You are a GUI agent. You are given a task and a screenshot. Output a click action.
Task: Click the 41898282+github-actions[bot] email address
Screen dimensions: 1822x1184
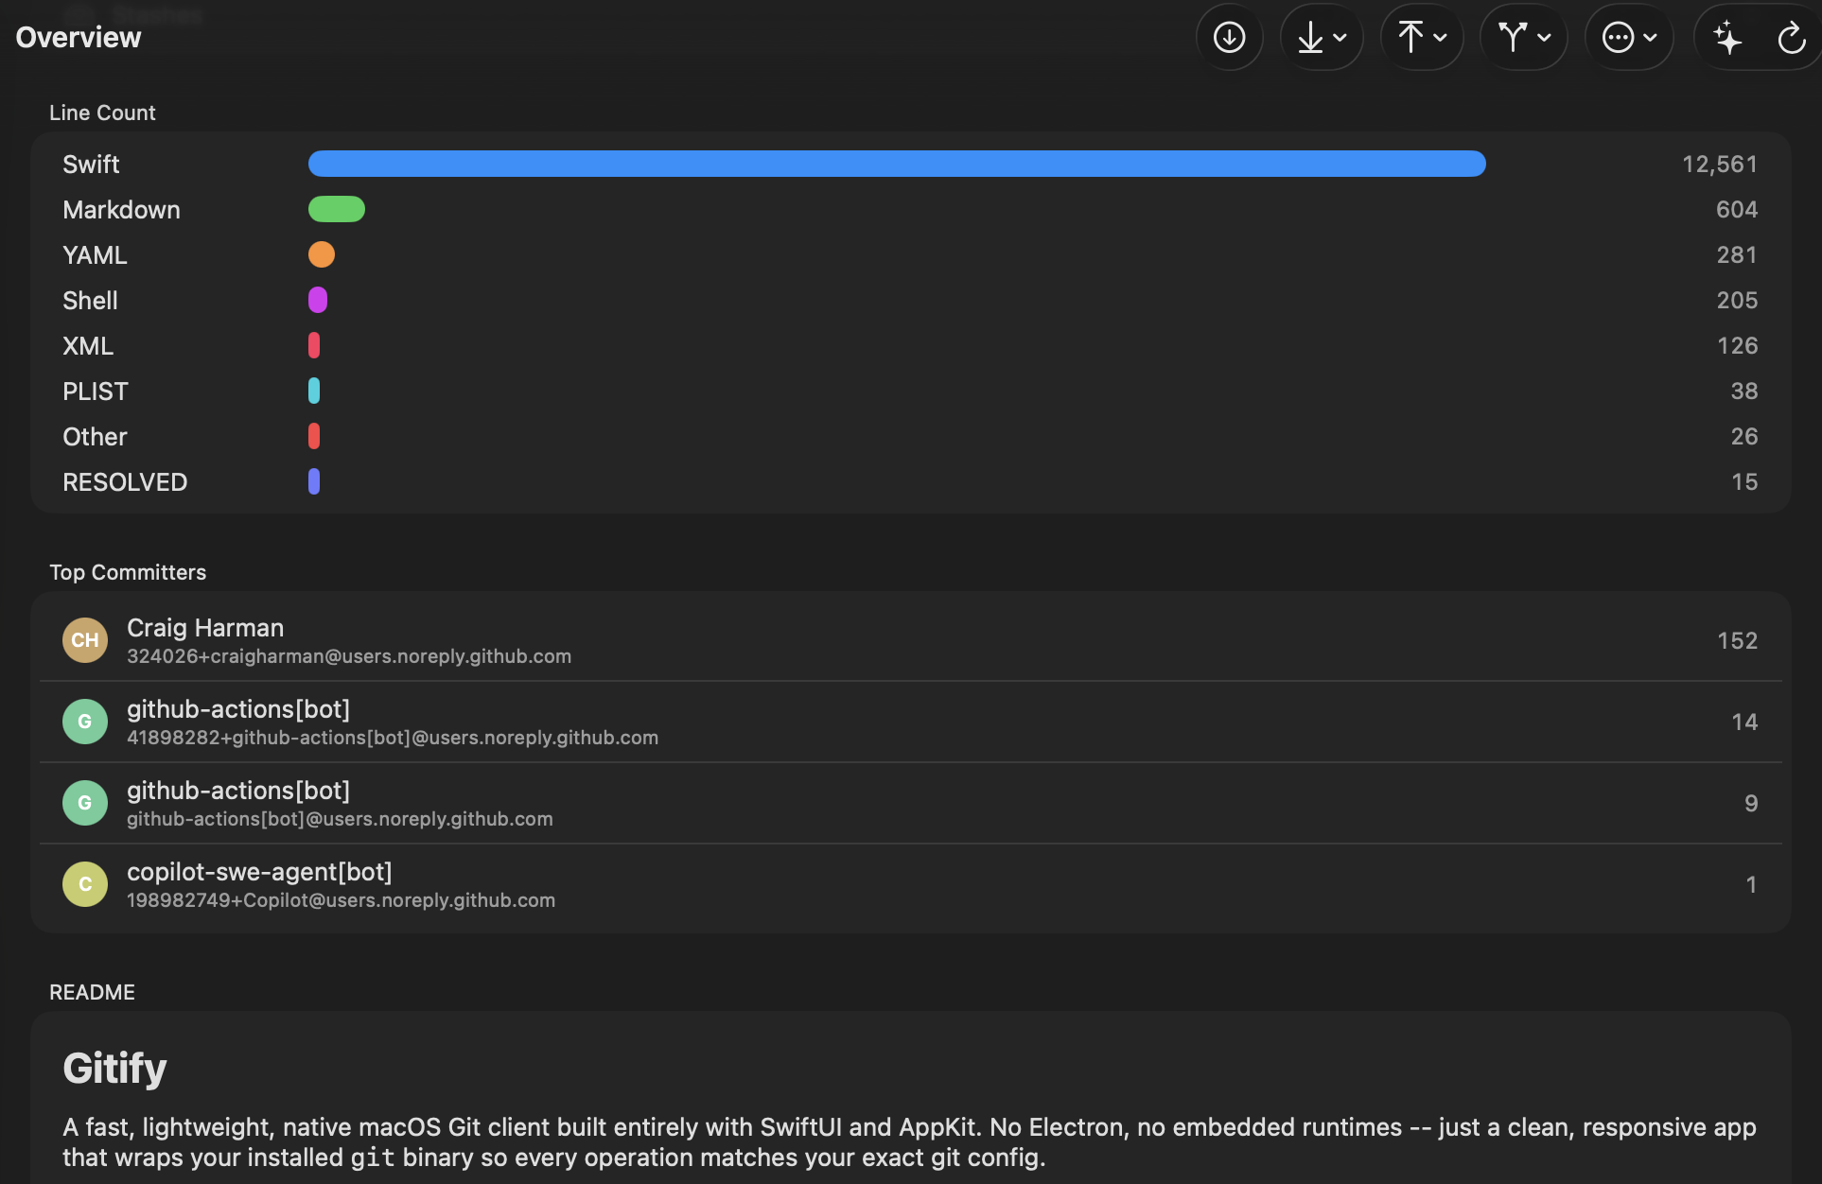click(393, 738)
